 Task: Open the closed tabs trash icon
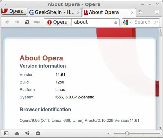click(x=157, y=12)
